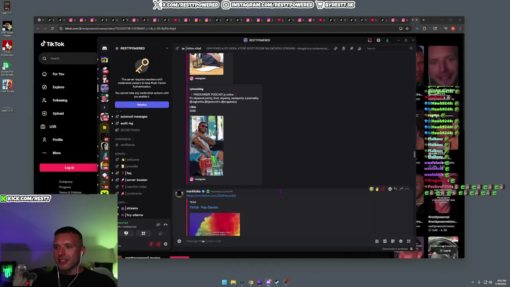Add the 100 reaction to markkiska message
The width and height of the screenshot is (510, 287).
click(383, 189)
